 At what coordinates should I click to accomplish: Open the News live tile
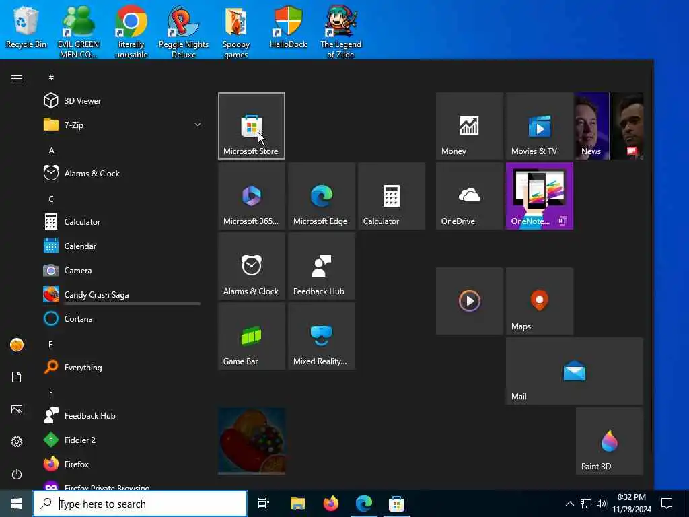point(610,126)
